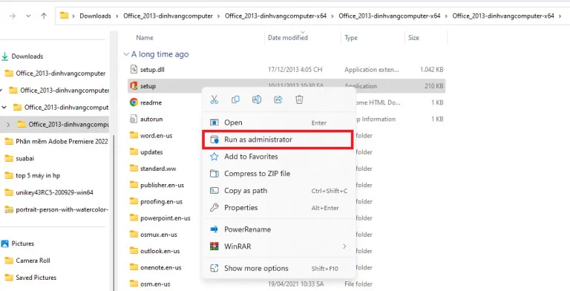Sort by the Size column header
The width and height of the screenshot is (570, 291).
click(413, 37)
